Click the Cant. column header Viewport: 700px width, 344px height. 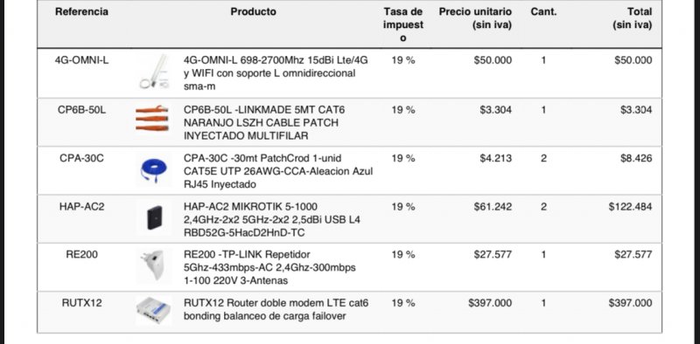543,12
